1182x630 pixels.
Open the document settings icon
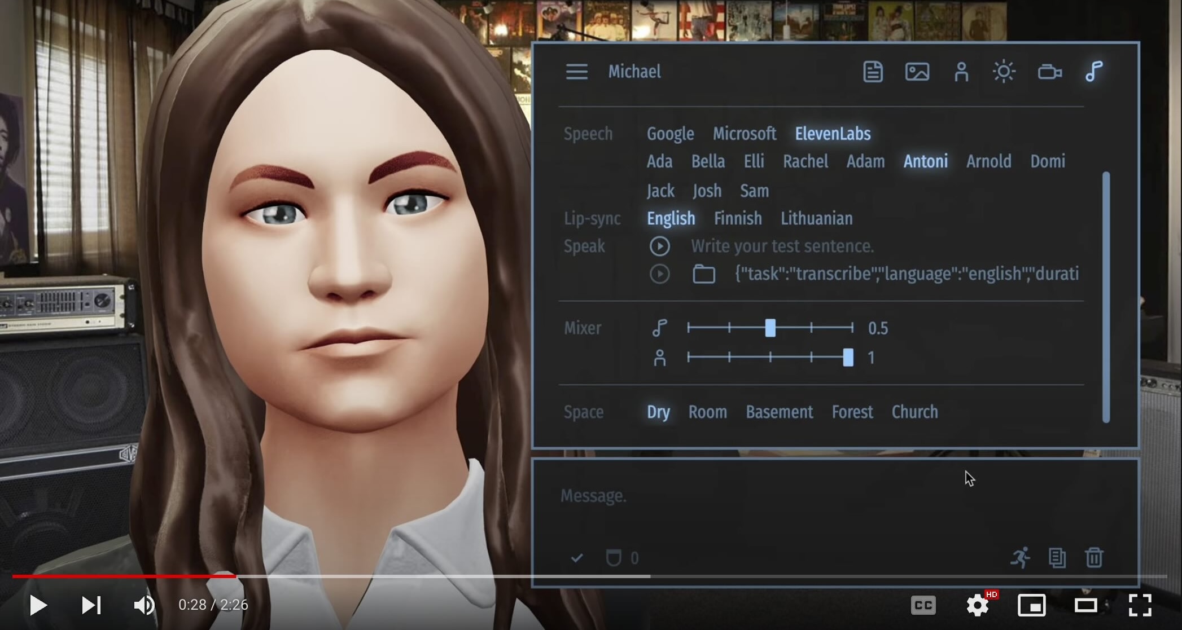point(873,72)
